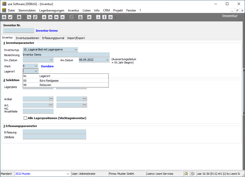Open the Lagerbewegungen menu
The height and width of the screenshot is (177, 245).
[x=52, y=10]
